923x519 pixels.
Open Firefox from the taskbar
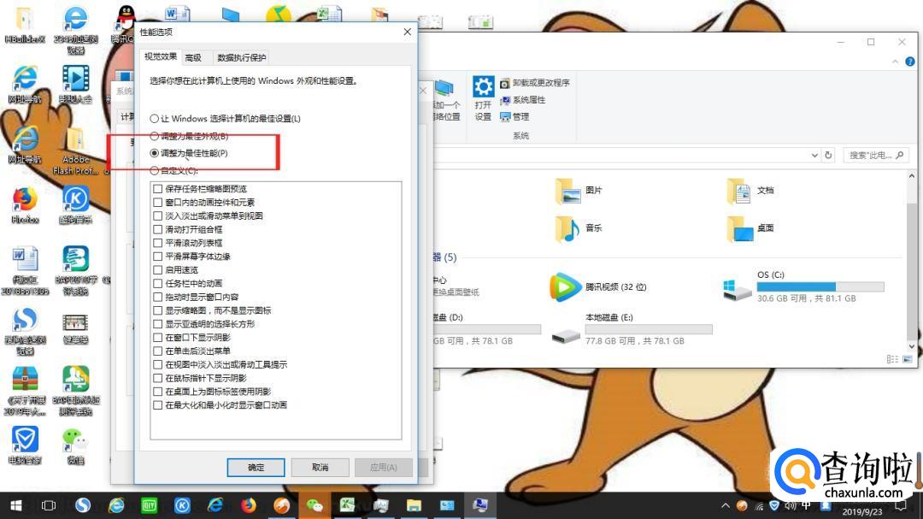tap(249, 505)
